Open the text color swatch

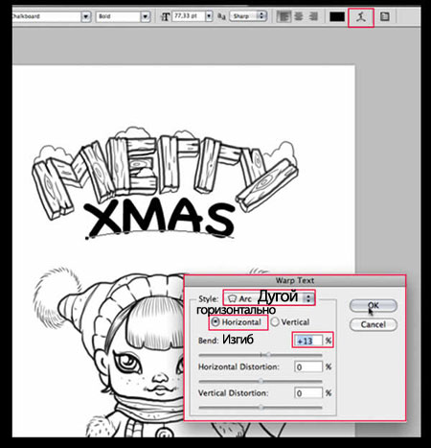337,16
